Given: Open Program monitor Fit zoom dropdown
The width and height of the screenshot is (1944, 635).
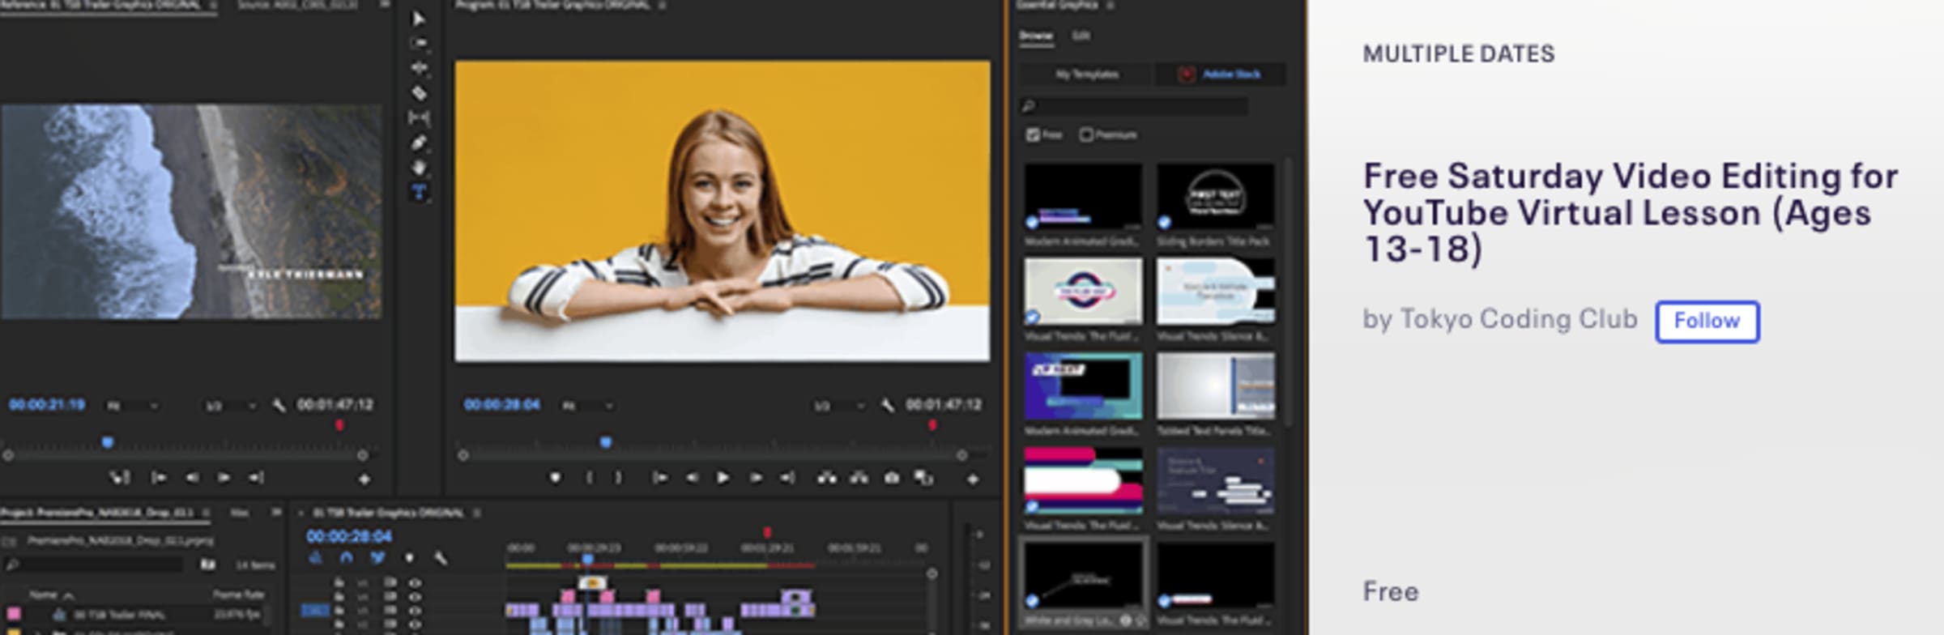Looking at the screenshot, I should [587, 406].
